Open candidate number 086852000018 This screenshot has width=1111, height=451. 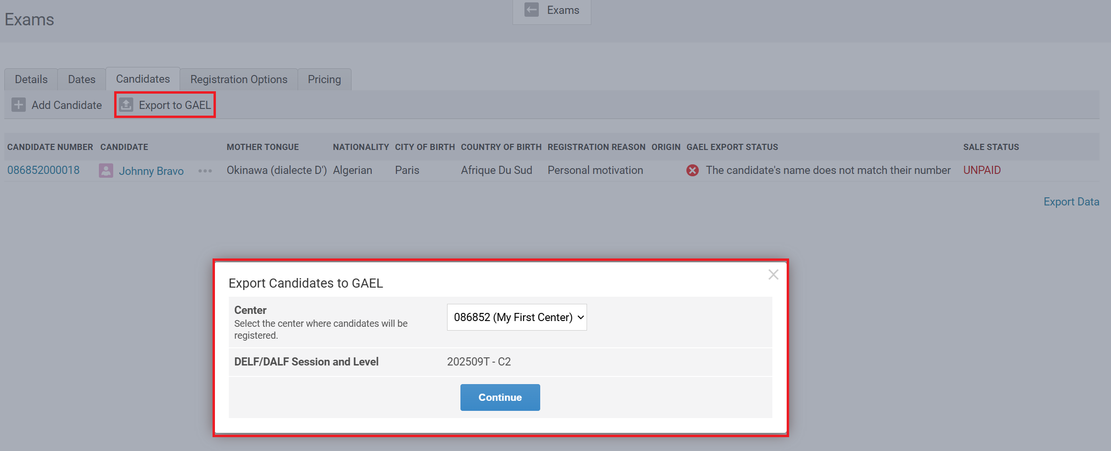click(43, 170)
